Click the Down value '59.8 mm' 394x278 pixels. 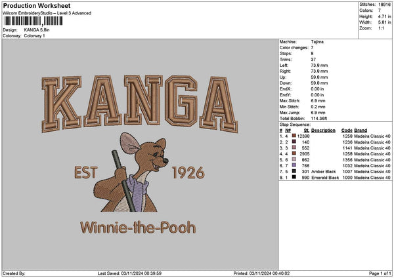click(x=319, y=83)
